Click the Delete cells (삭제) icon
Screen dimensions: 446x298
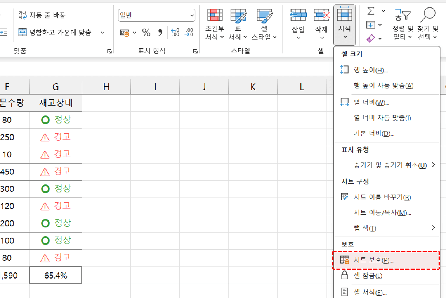tap(321, 16)
